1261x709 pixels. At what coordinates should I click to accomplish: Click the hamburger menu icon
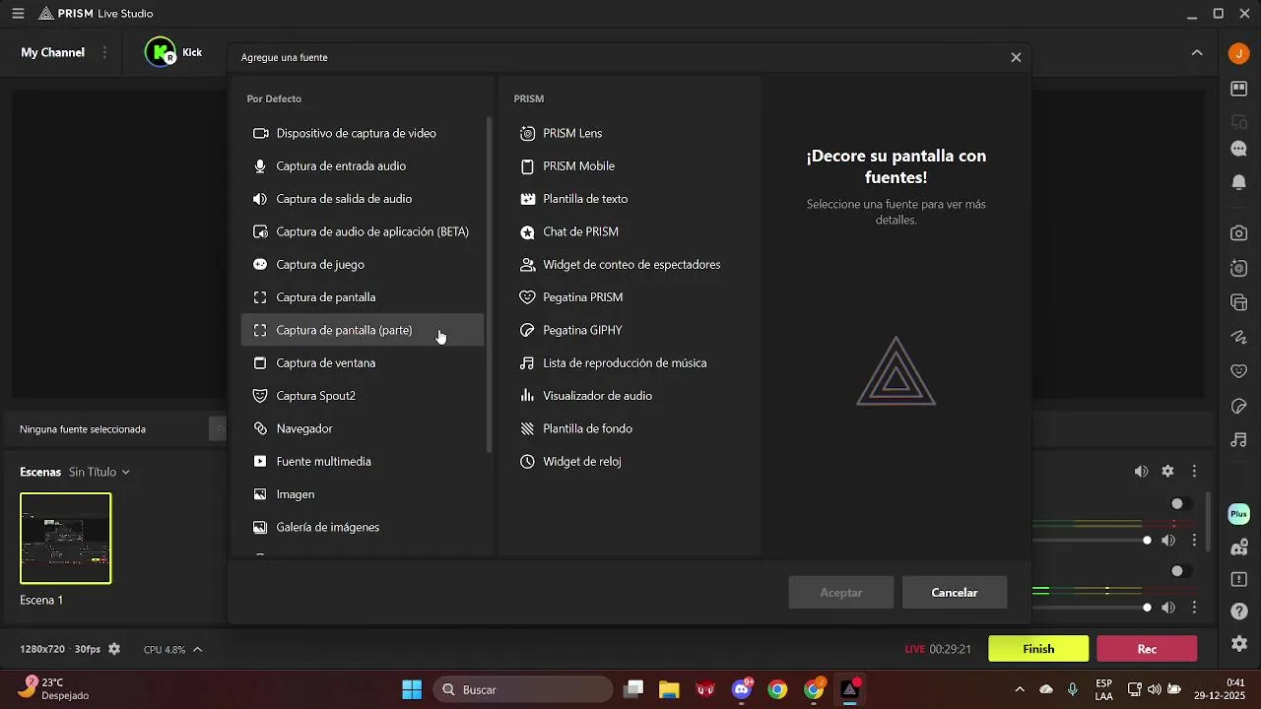18,14
